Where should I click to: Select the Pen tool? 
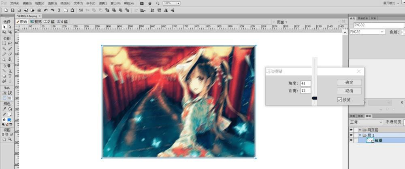10,70
